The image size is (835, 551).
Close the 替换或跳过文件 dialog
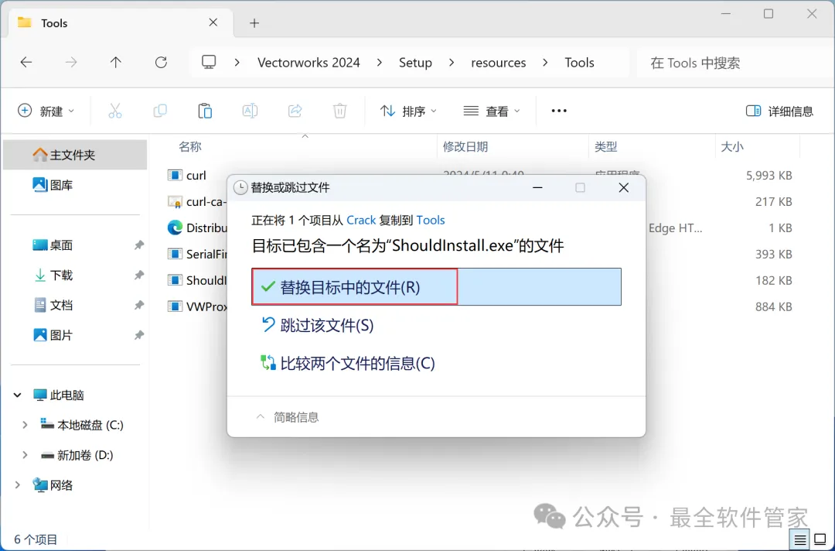(624, 187)
